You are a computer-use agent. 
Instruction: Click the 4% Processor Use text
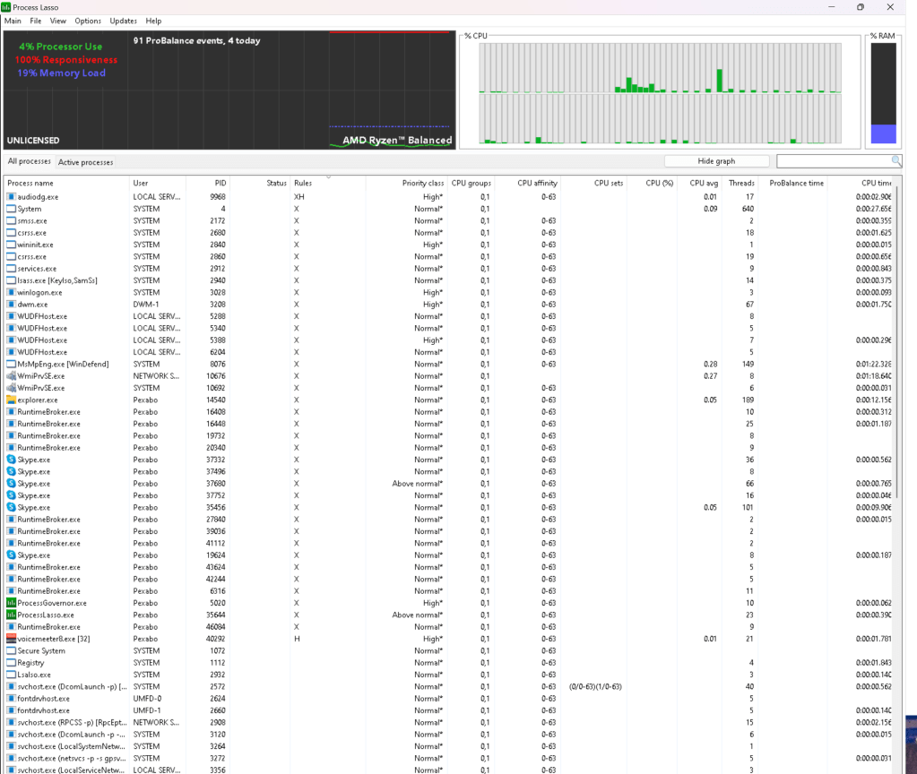coord(61,47)
